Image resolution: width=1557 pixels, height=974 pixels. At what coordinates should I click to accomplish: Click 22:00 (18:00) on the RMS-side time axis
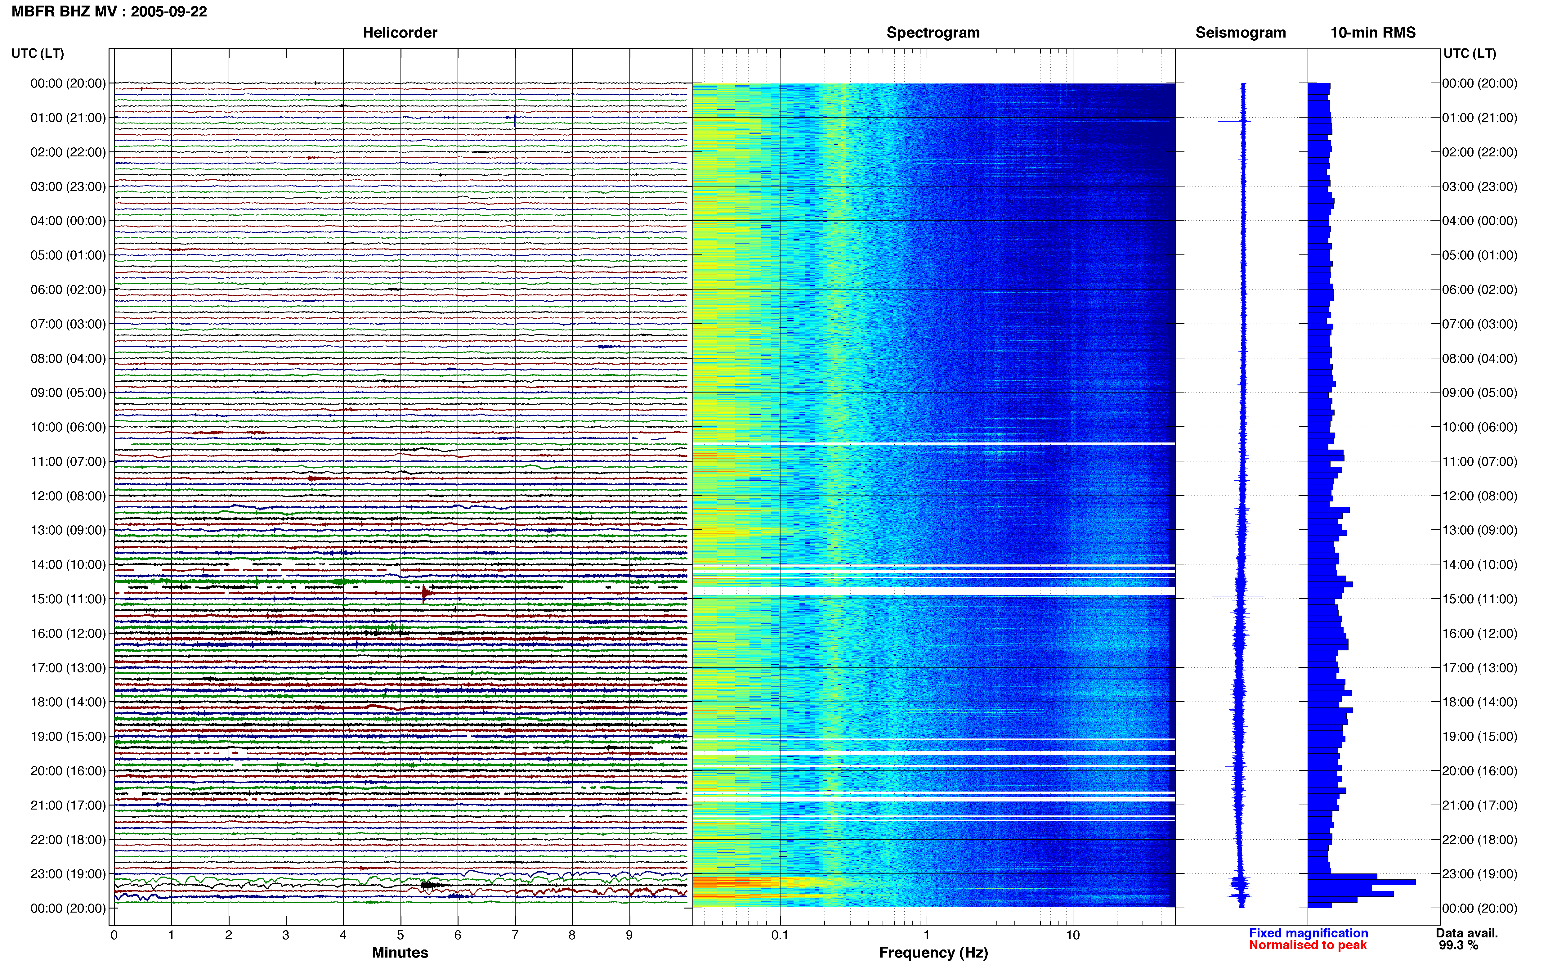1480,839
